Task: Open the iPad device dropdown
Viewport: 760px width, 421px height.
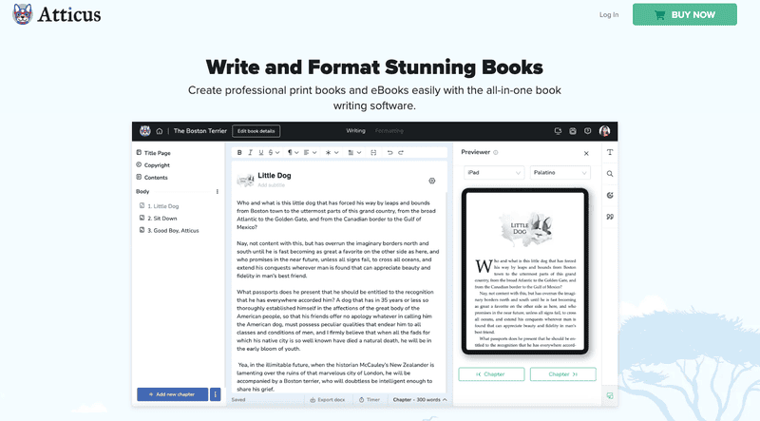Action: [493, 173]
